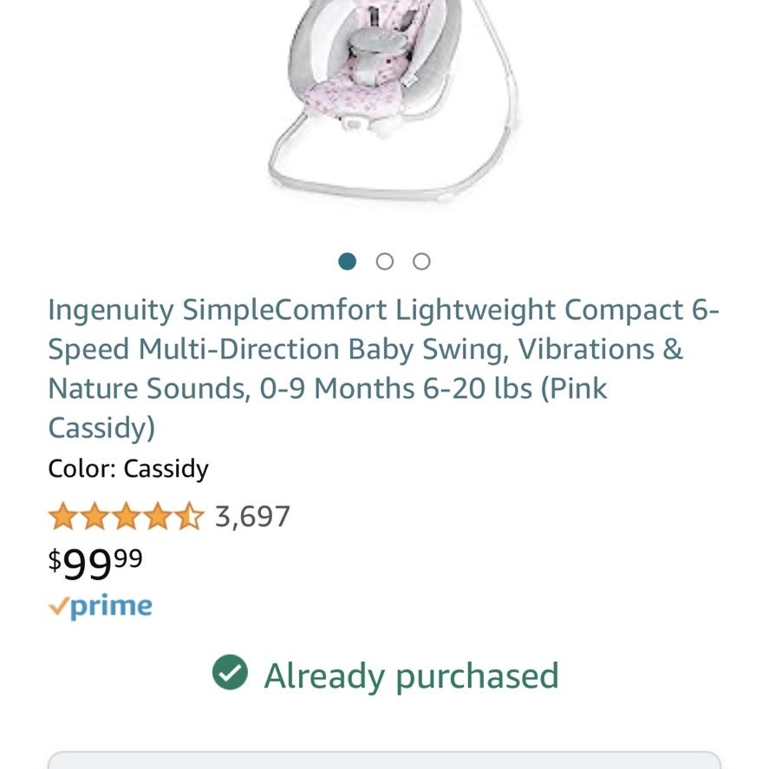Click the Already purchased label

(x=412, y=676)
